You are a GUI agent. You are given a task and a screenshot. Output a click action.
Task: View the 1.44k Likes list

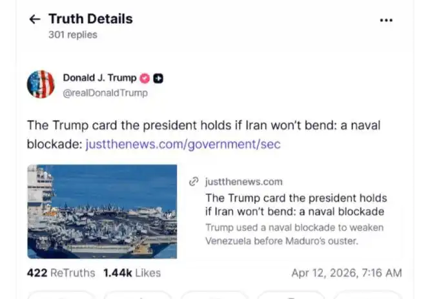132,273
